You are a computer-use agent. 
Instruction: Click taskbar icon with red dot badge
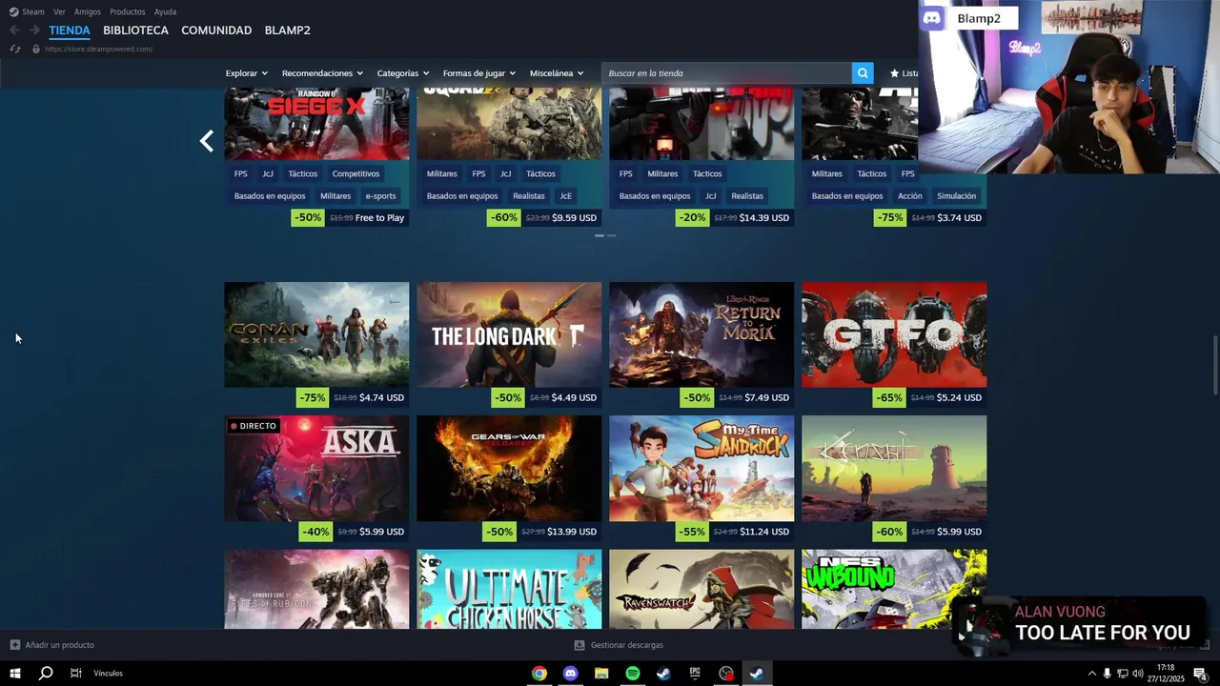point(726,674)
